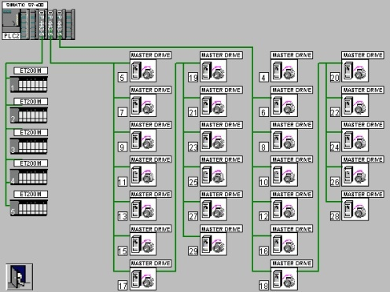Select ET200M station 2 module

28,115
